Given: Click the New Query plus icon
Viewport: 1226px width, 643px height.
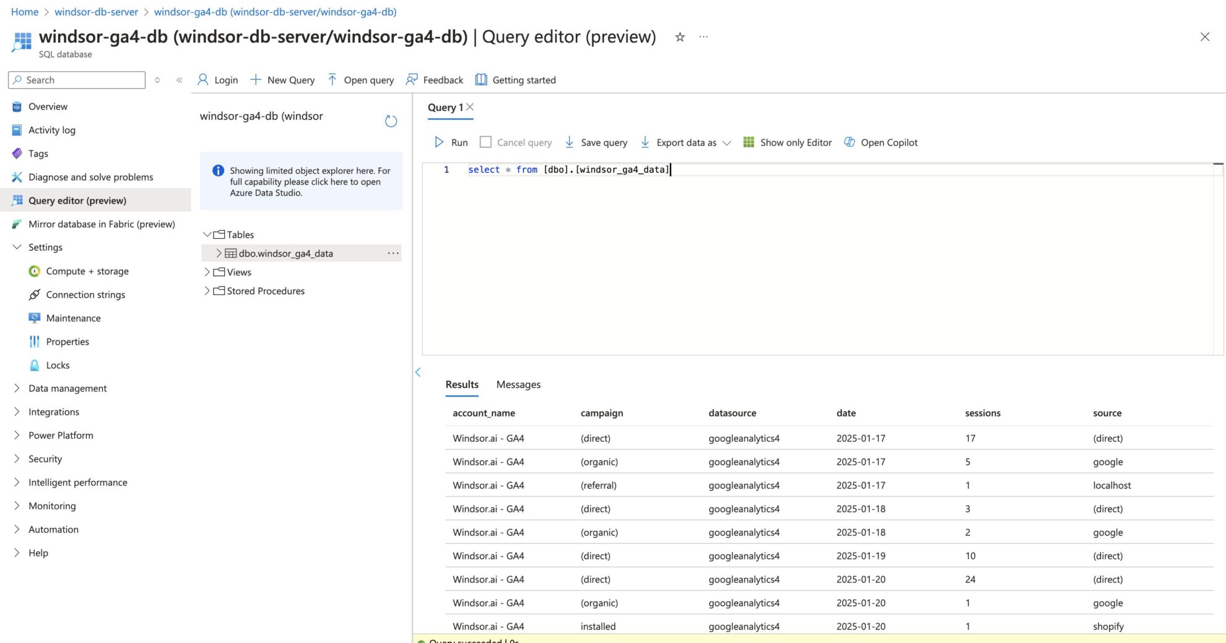Looking at the screenshot, I should 255,80.
